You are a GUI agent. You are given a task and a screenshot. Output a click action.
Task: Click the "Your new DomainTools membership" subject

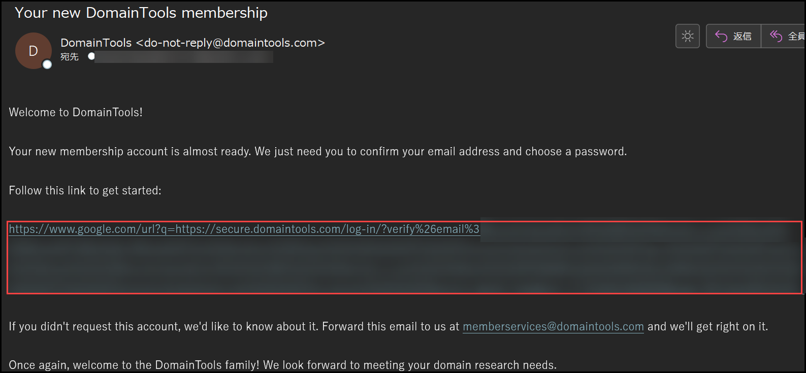tap(141, 13)
